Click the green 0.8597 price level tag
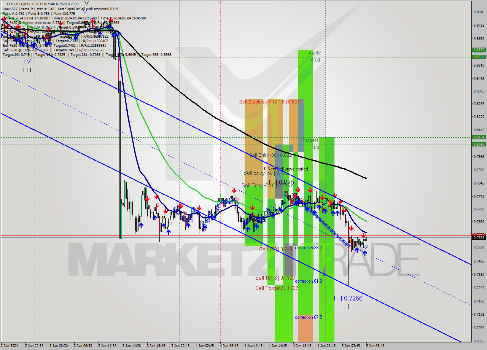The image size is (487, 350). tap(479, 50)
